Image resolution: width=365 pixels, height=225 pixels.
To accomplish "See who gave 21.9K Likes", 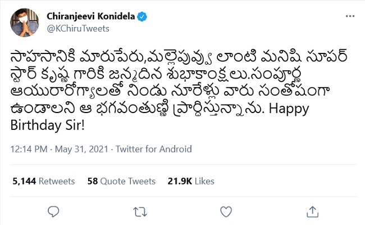I will pyautogui.click(x=191, y=181).
